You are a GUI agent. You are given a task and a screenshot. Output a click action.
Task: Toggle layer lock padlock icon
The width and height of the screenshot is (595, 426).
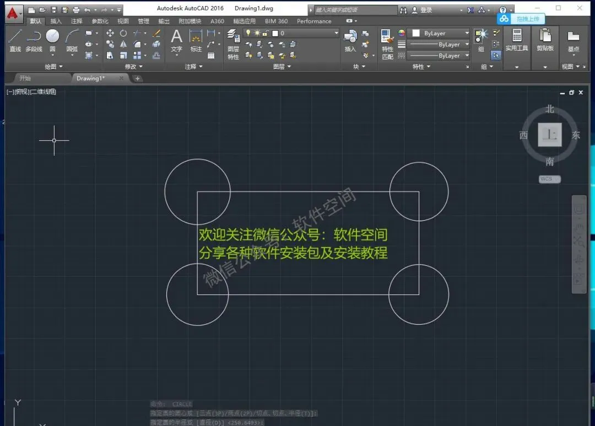[x=266, y=34]
